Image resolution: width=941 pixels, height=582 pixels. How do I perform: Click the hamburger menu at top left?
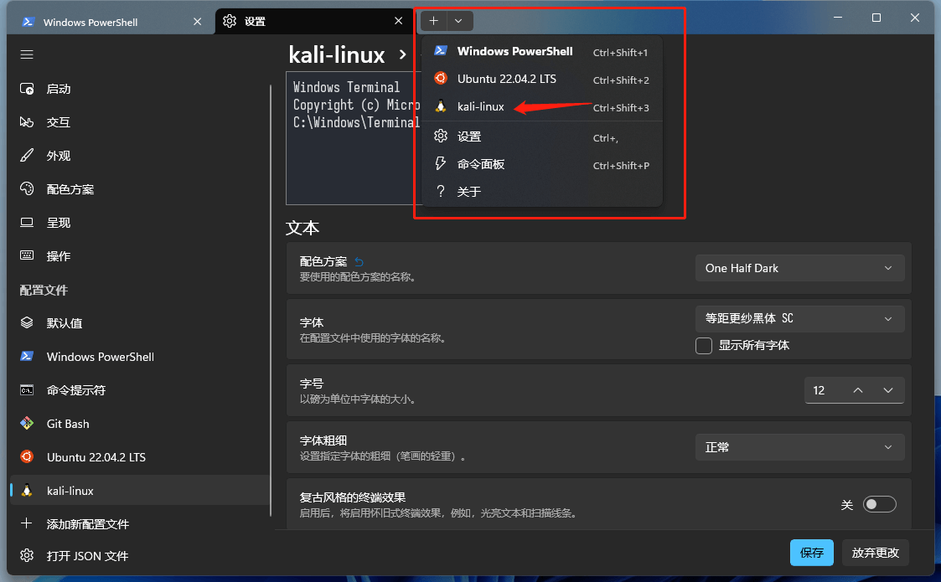[26, 54]
